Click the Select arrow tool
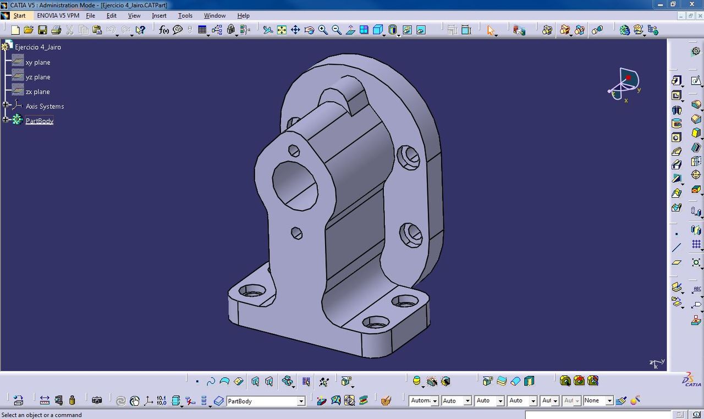Viewport: 704px width, 419px height. [491, 30]
